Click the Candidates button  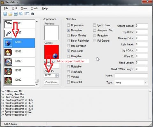pos(51,82)
